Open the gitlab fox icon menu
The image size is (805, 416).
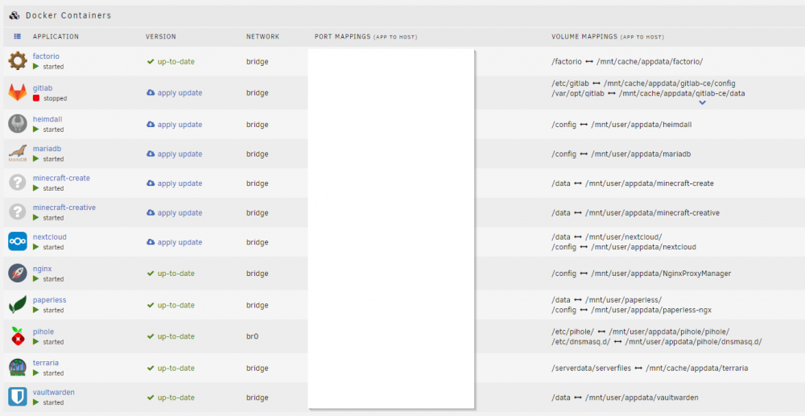(18, 93)
